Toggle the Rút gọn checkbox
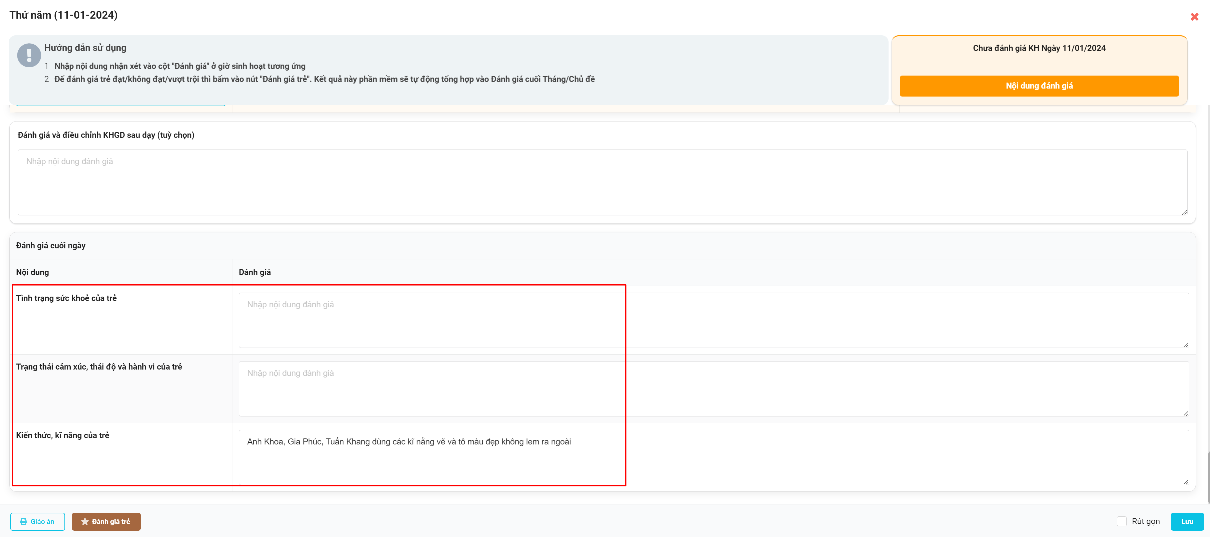The width and height of the screenshot is (1210, 537). click(1122, 522)
